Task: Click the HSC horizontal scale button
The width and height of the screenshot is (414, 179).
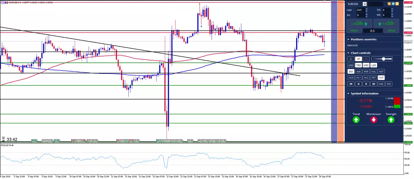Action: (x=381, y=84)
